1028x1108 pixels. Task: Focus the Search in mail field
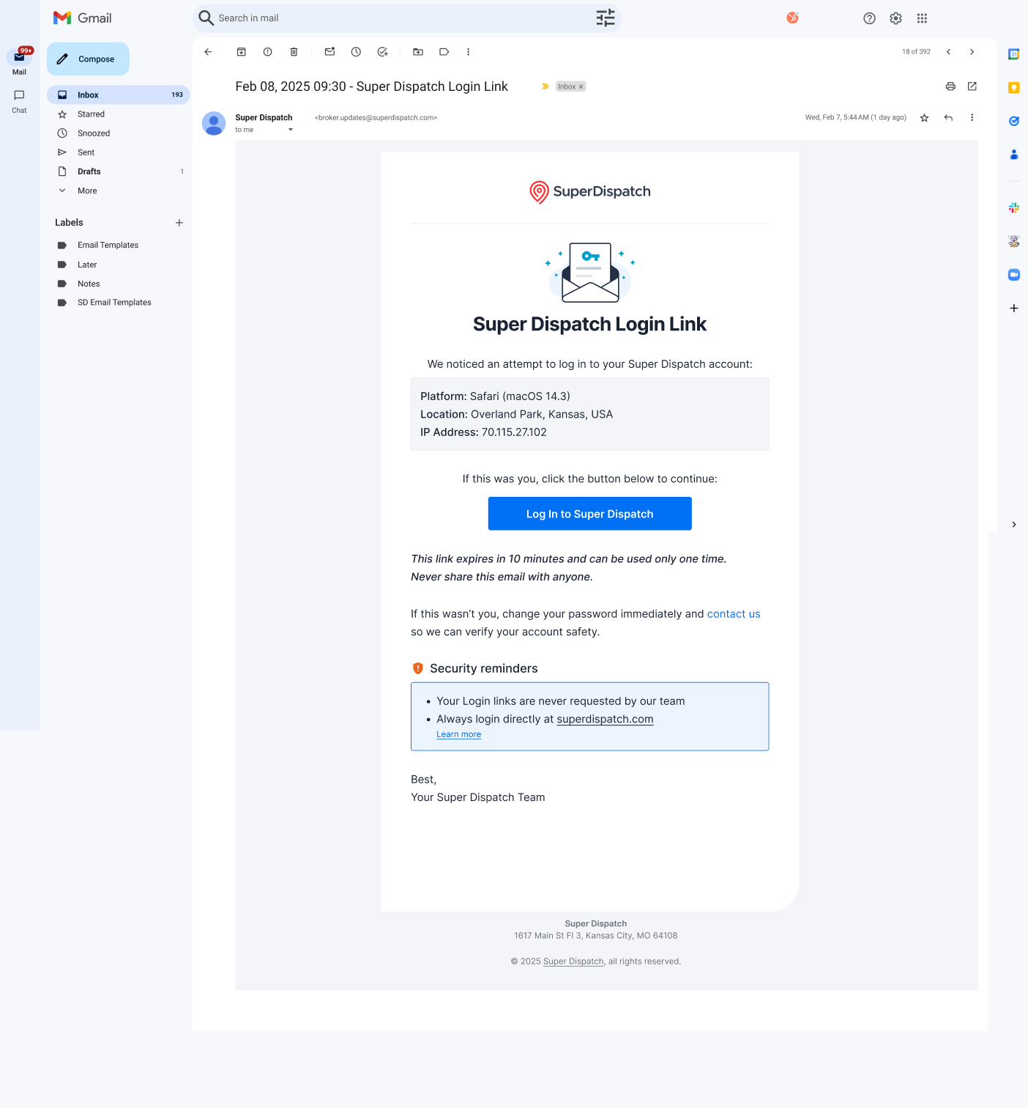(406, 18)
